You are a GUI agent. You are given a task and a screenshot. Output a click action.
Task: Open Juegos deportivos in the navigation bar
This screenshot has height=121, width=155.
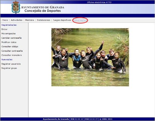62,20
